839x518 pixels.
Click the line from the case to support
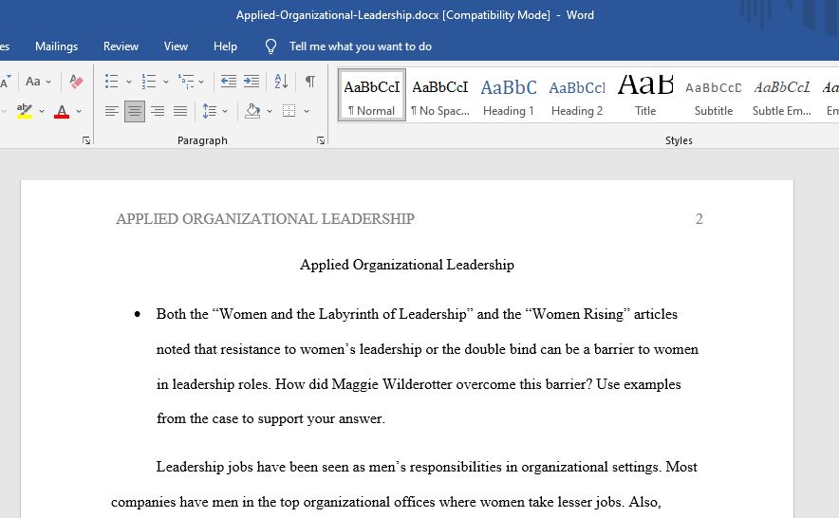point(270,418)
